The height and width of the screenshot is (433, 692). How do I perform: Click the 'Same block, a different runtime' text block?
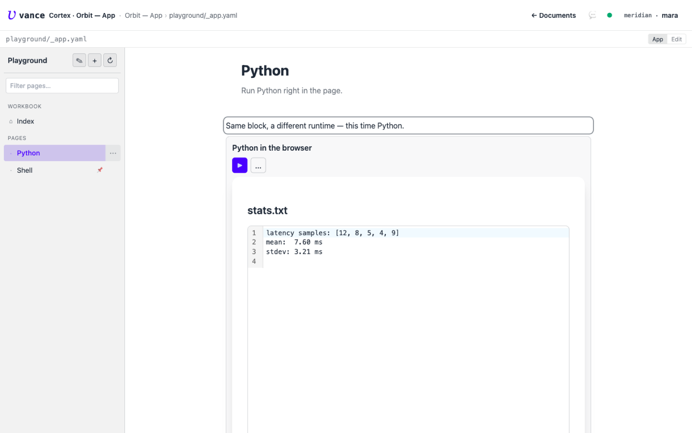pyautogui.click(x=408, y=126)
